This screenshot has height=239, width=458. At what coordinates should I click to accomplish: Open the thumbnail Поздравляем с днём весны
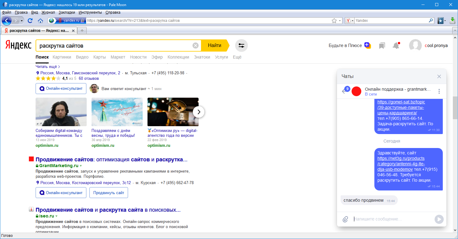coord(117,112)
